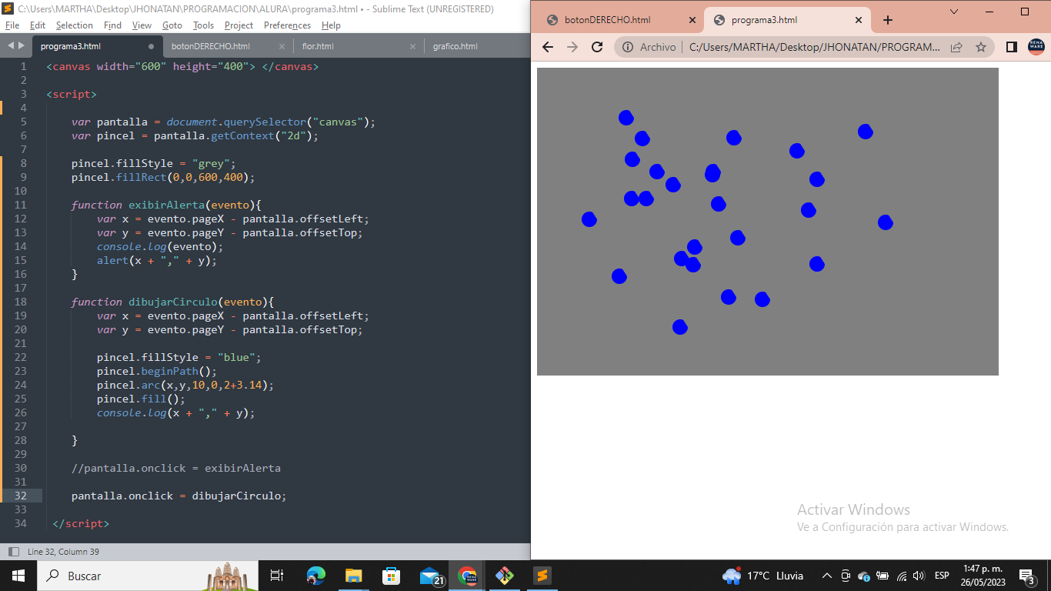Open a new Chrome tab
Screen dimensions: 1051x591
click(888, 20)
